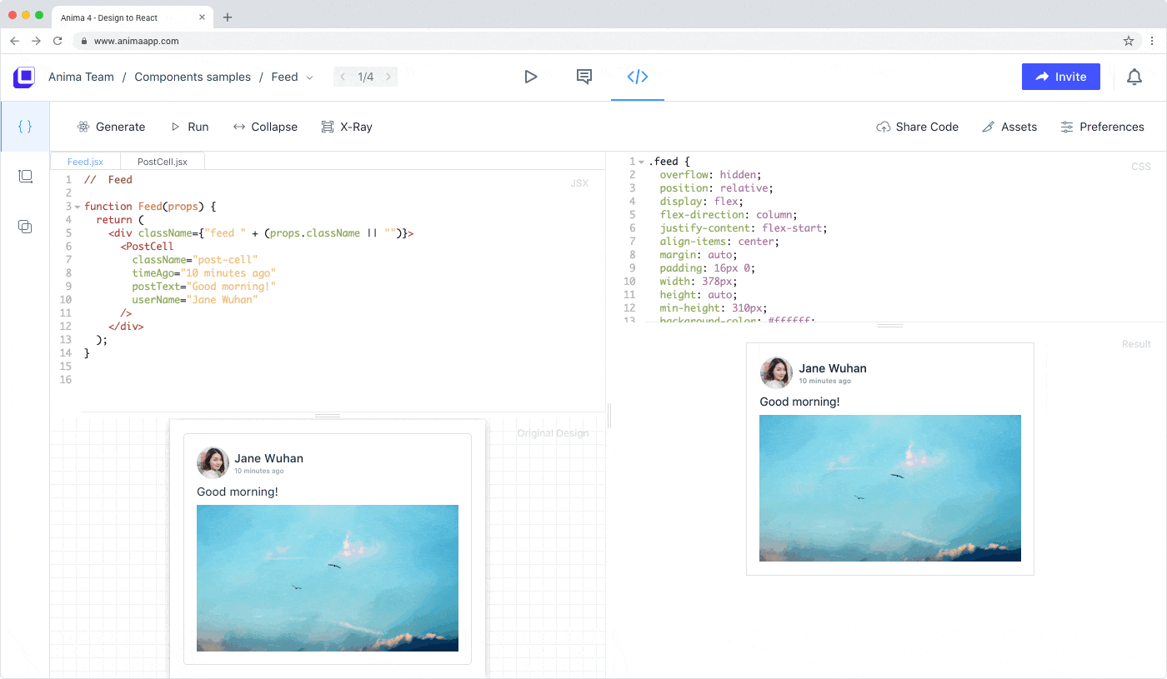Open the code panel icon in sidebar

25,127
